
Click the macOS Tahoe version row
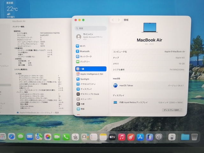pyautogui.click(x=148, y=85)
